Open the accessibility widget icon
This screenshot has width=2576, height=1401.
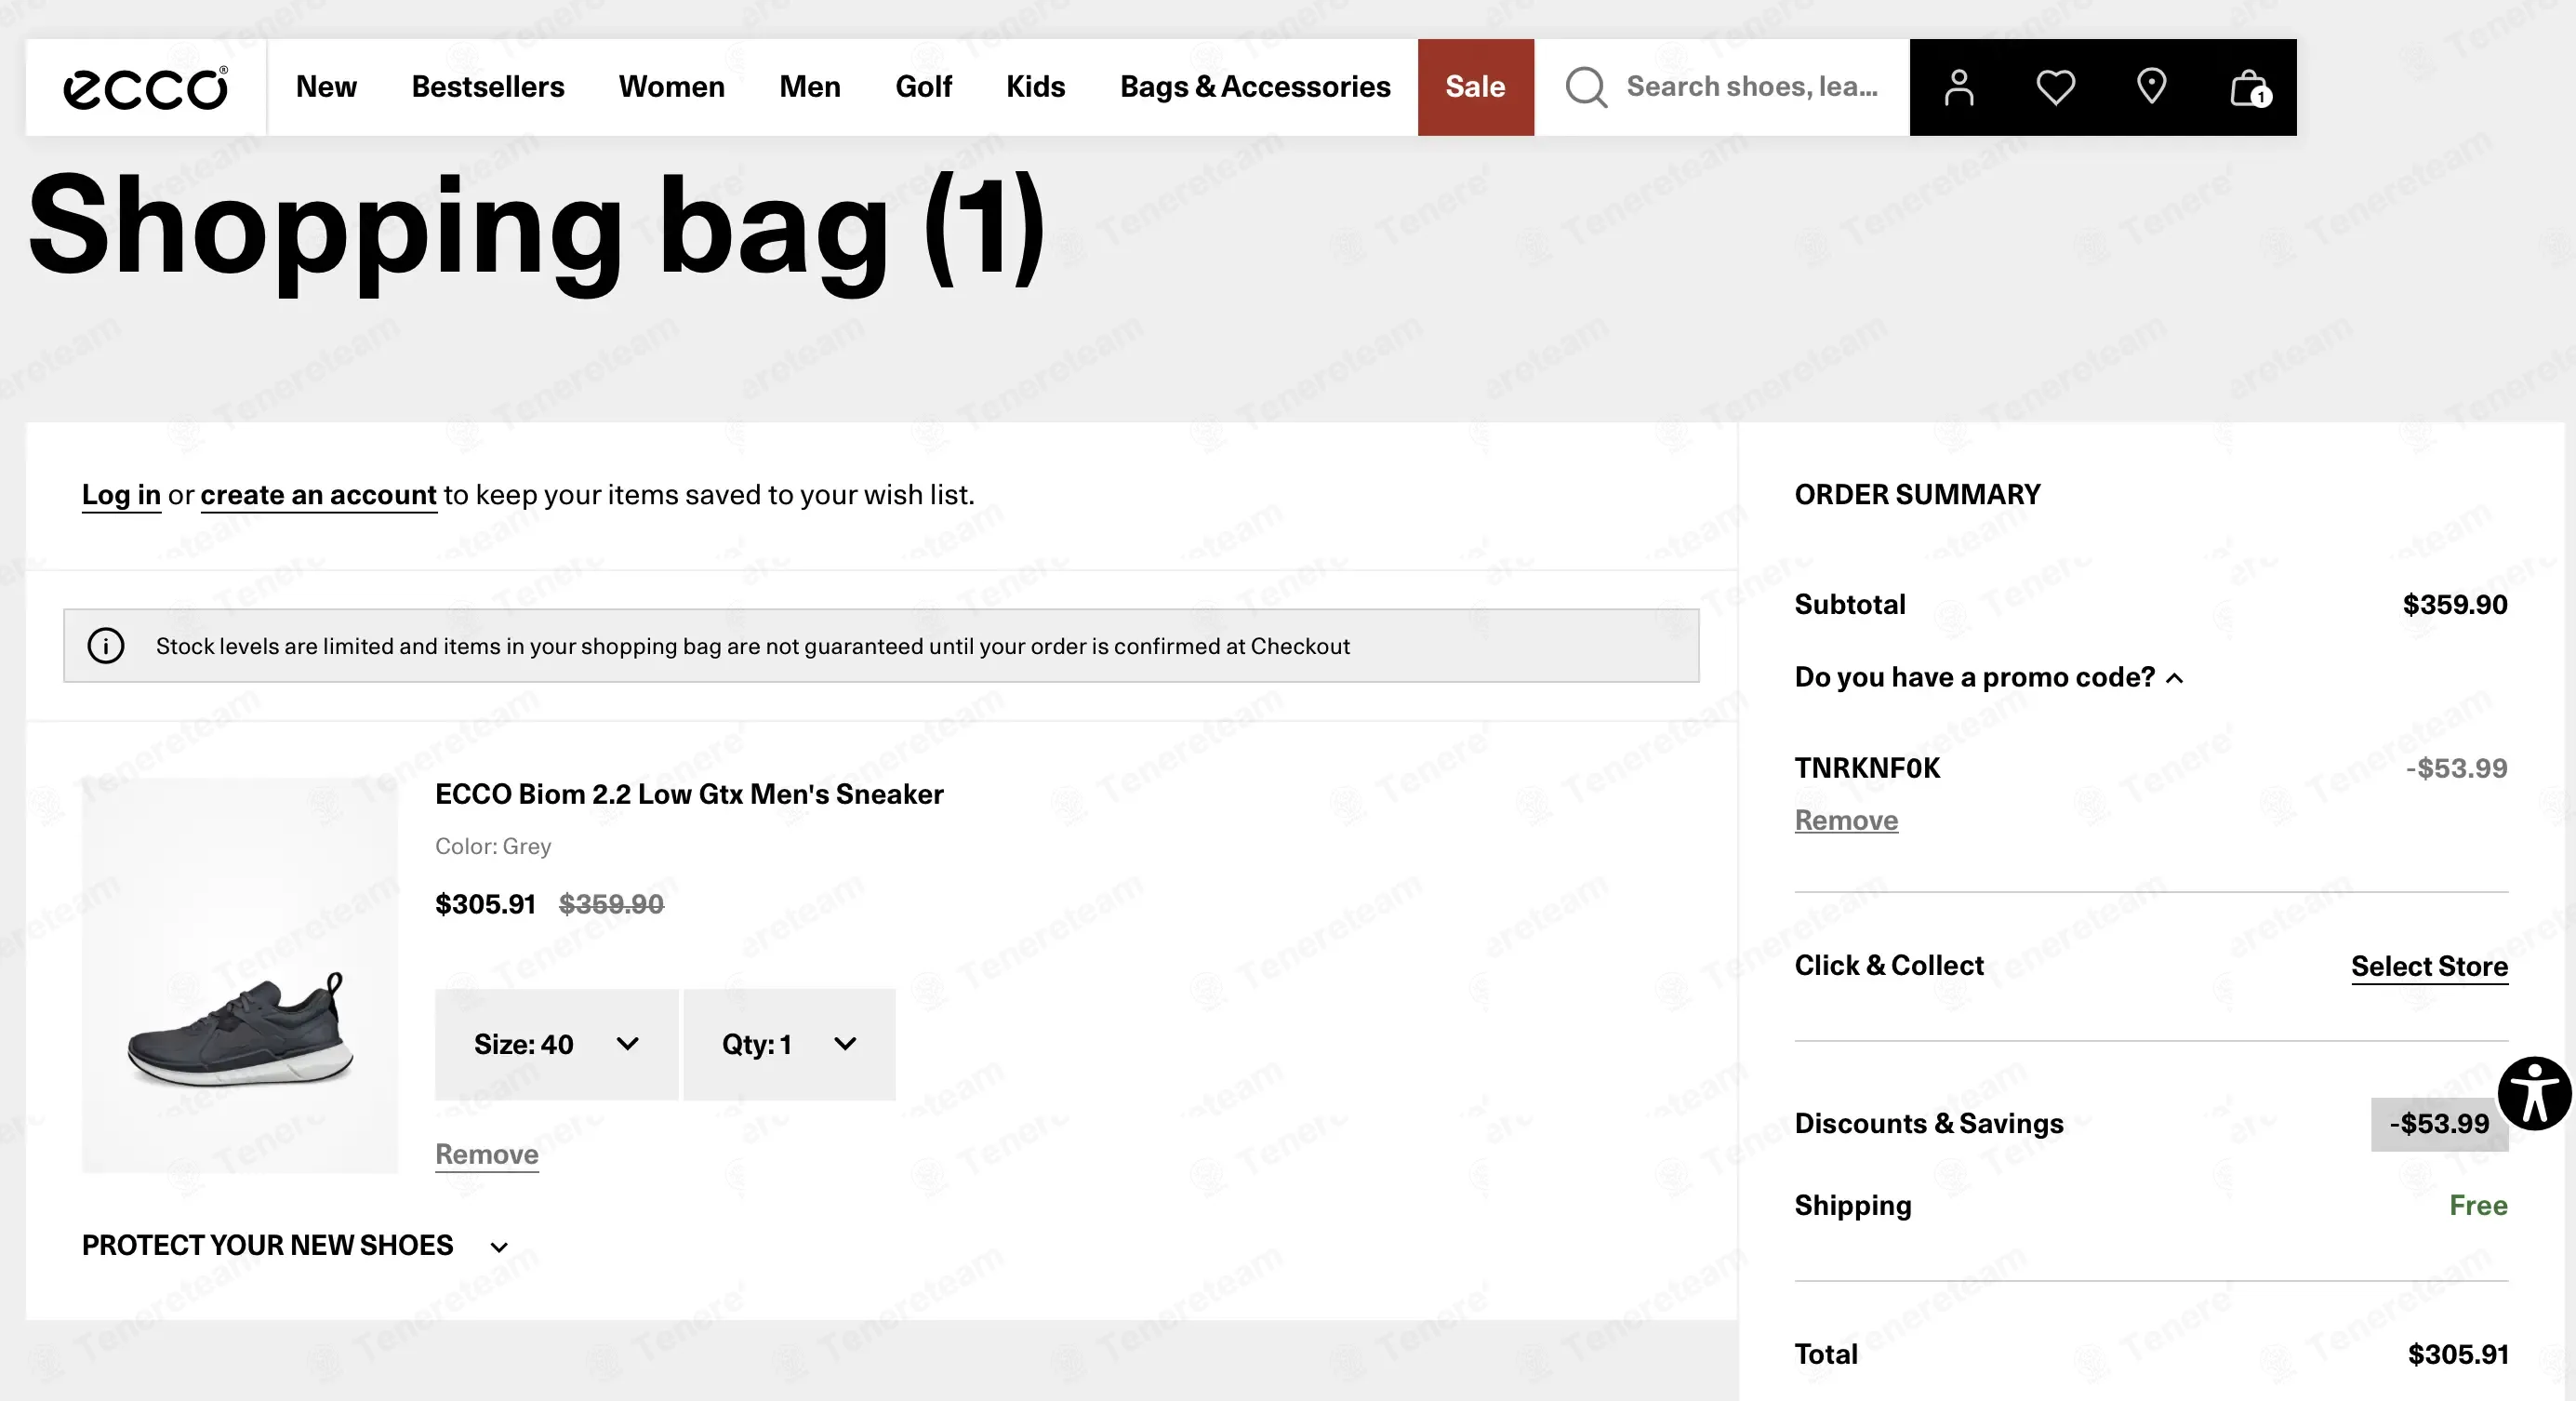pos(2534,1093)
